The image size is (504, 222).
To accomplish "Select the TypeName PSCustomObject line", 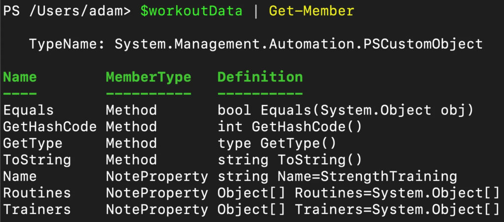I will point(256,44).
